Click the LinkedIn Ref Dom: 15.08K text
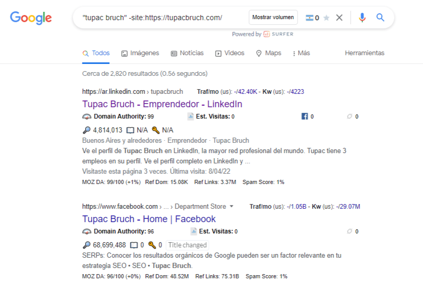Viewport: 423px width, 287px height. click(167, 182)
